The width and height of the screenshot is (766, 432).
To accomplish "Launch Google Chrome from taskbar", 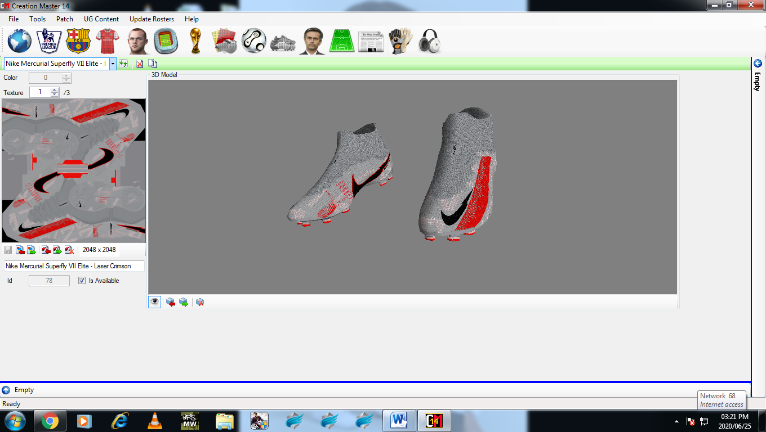I will point(50,421).
